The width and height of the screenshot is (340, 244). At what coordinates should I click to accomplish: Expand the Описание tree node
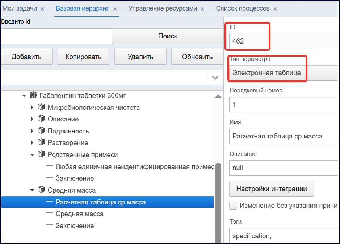pyautogui.click(x=32, y=119)
